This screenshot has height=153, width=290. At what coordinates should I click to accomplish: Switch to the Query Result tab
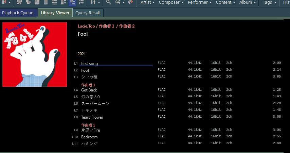[x=88, y=13]
